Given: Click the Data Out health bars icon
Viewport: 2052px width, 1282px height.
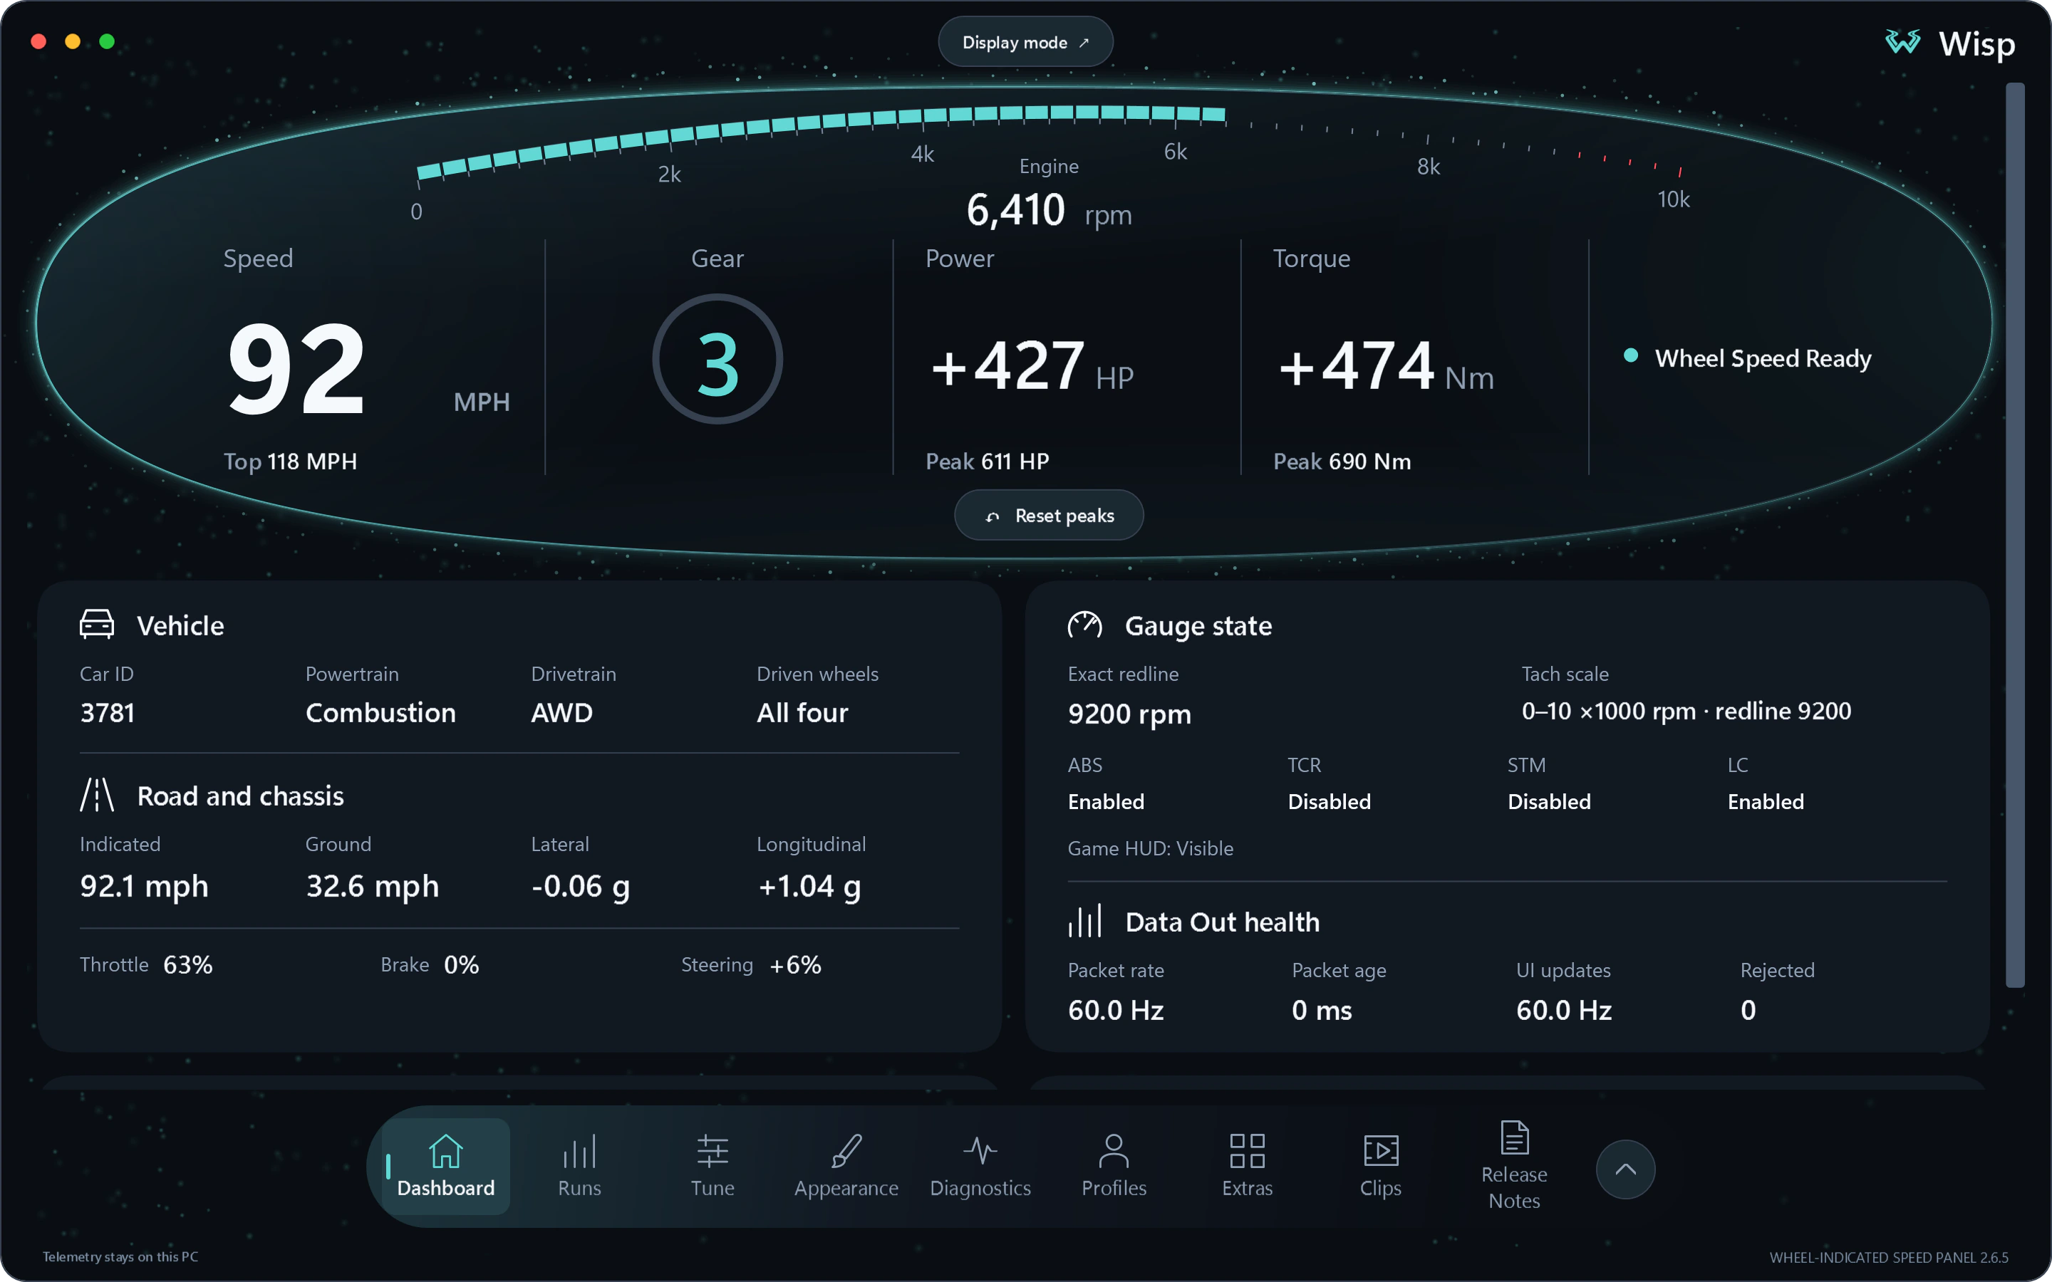Looking at the screenshot, I should [1084, 921].
